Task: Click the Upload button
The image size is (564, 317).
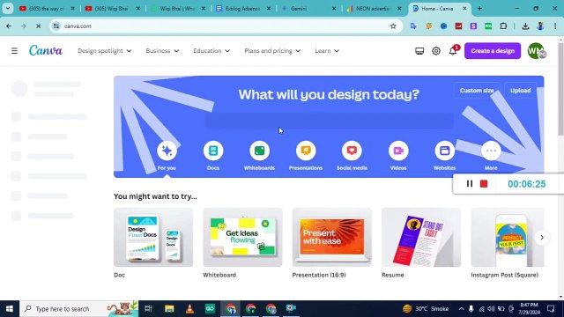Action: tap(521, 90)
